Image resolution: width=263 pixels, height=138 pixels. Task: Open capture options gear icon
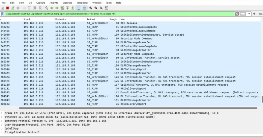point(17,7)
